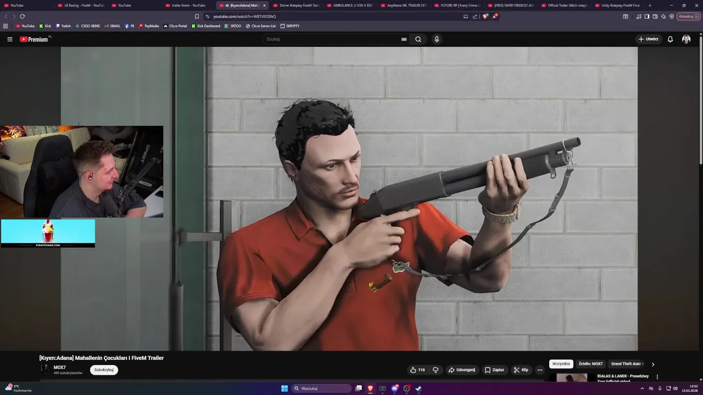
Task: Save video with Zapisz button
Action: coord(494,370)
